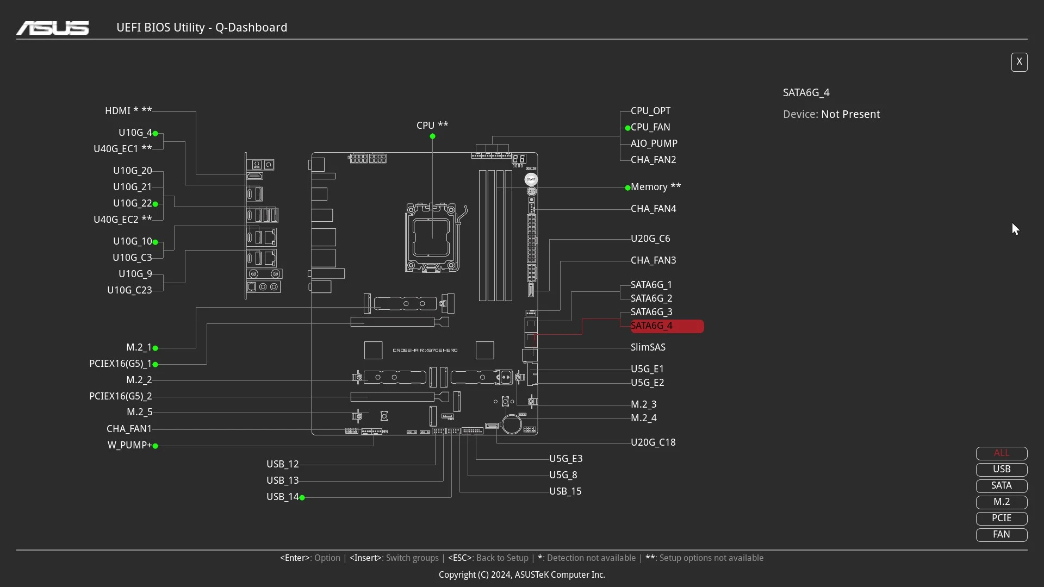Select the PCIE group filter

(x=1001, y=519)
